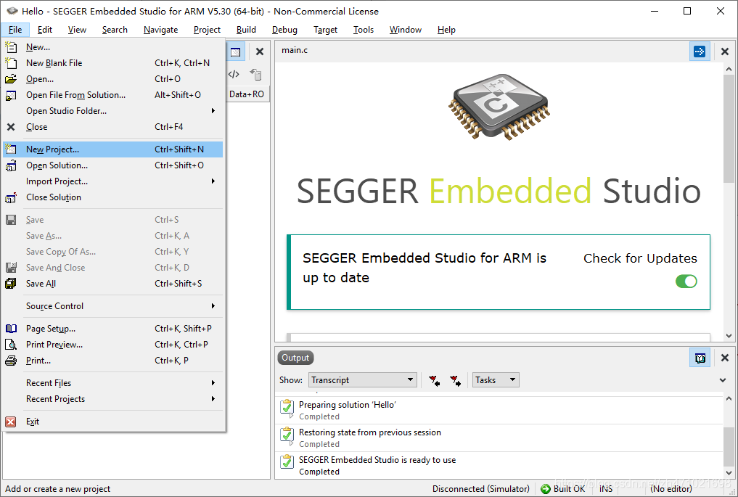The height and width of the screenshot is (497, 738).
Task: Click the Output panel collapse chevron
Action: click(x=723, y=380)
